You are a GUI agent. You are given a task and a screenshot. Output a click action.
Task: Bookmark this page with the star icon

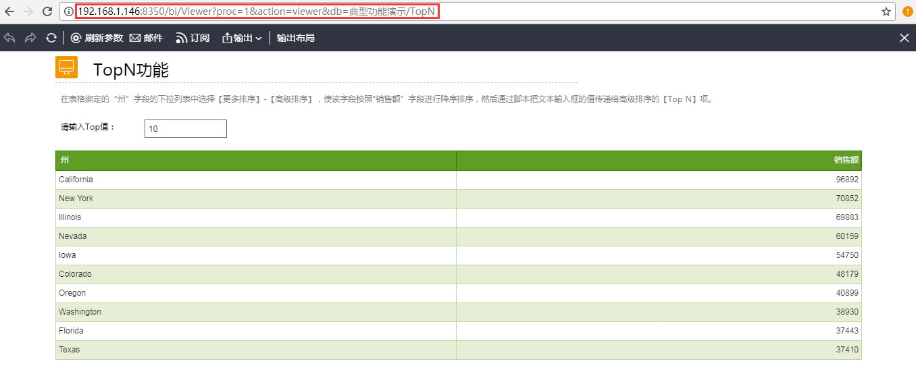coord(886,11)
